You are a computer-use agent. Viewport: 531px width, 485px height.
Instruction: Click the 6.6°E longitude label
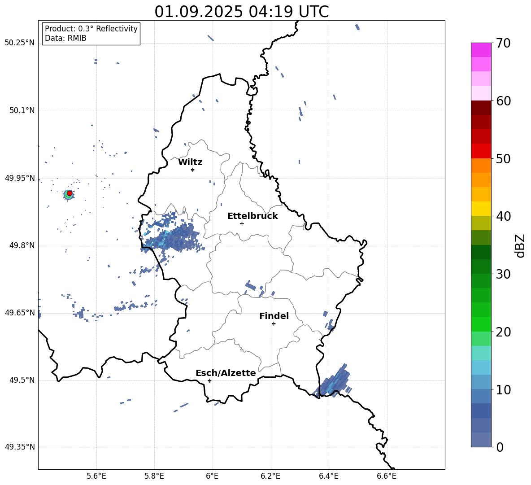coord(387,476)
